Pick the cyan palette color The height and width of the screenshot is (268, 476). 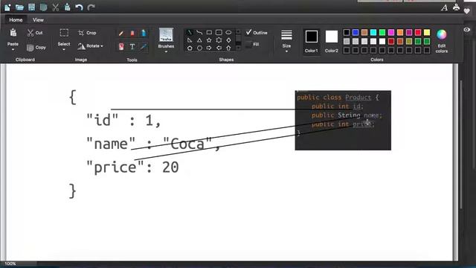[373, 32]
